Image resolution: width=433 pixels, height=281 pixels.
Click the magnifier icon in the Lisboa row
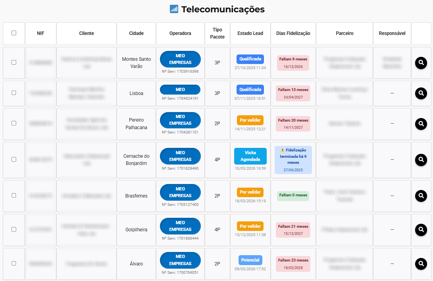[x=421, y=93]
